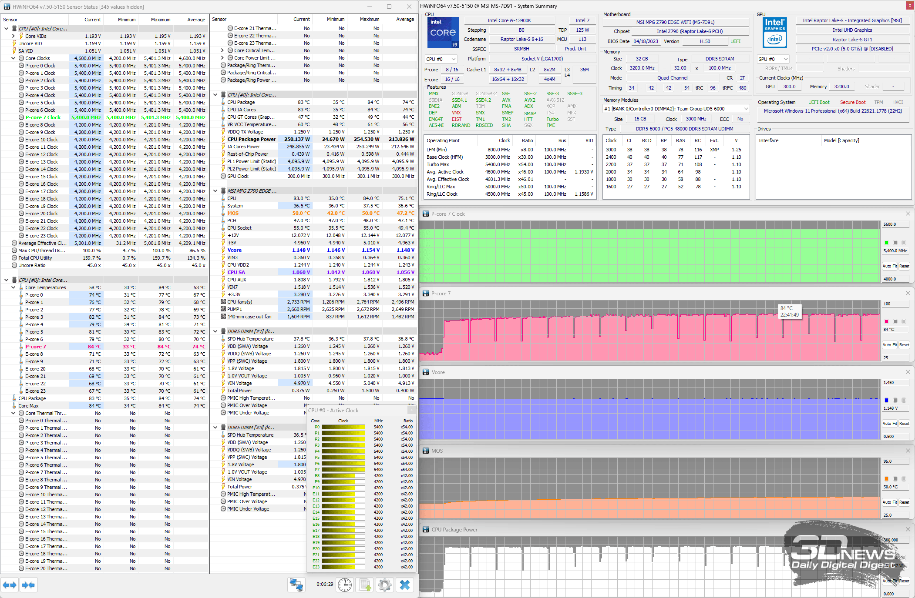Click the 4000.0 minimum field of clock graph

click(895, 279)
